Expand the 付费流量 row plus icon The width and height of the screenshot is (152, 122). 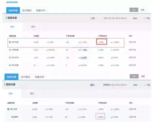click(10, 50)
